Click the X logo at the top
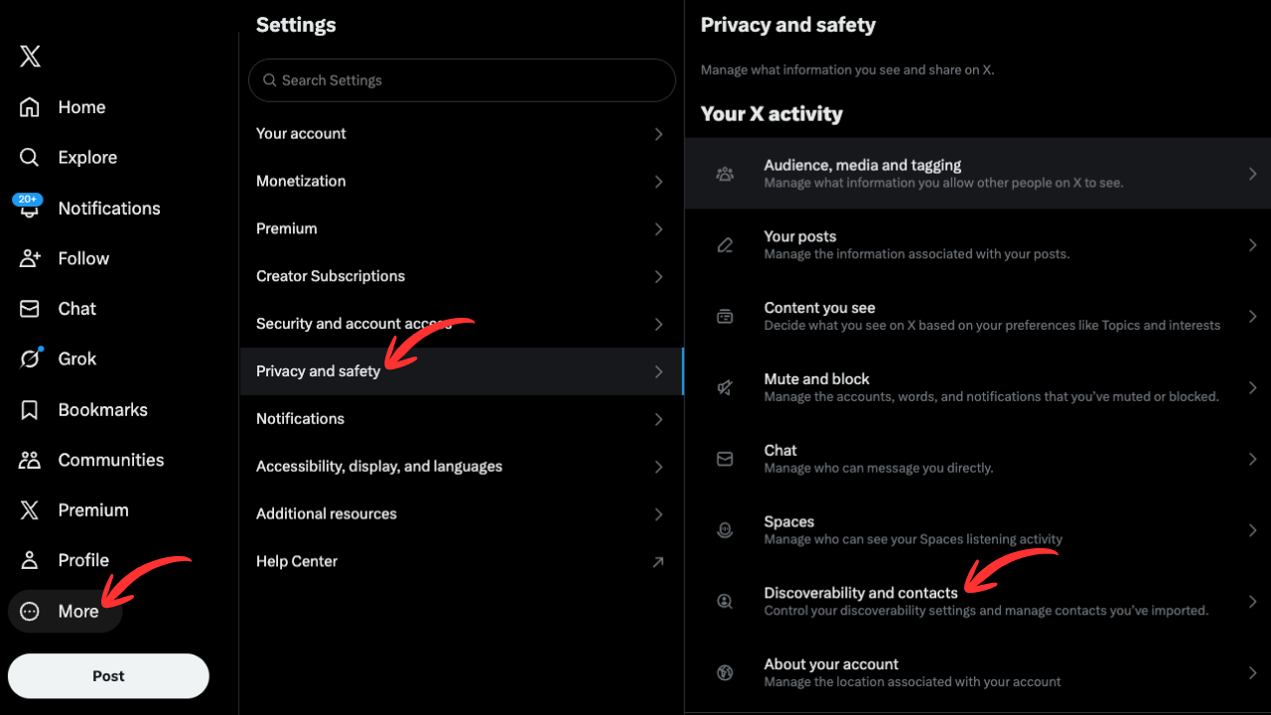 click(x=29, y=57)
